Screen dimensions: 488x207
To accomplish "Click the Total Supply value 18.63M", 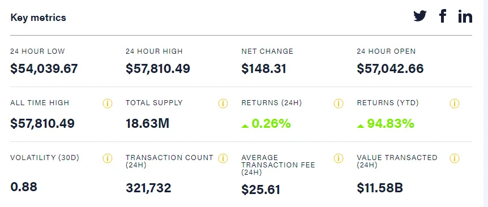I will pyautogui.click(x=148, y=124).
